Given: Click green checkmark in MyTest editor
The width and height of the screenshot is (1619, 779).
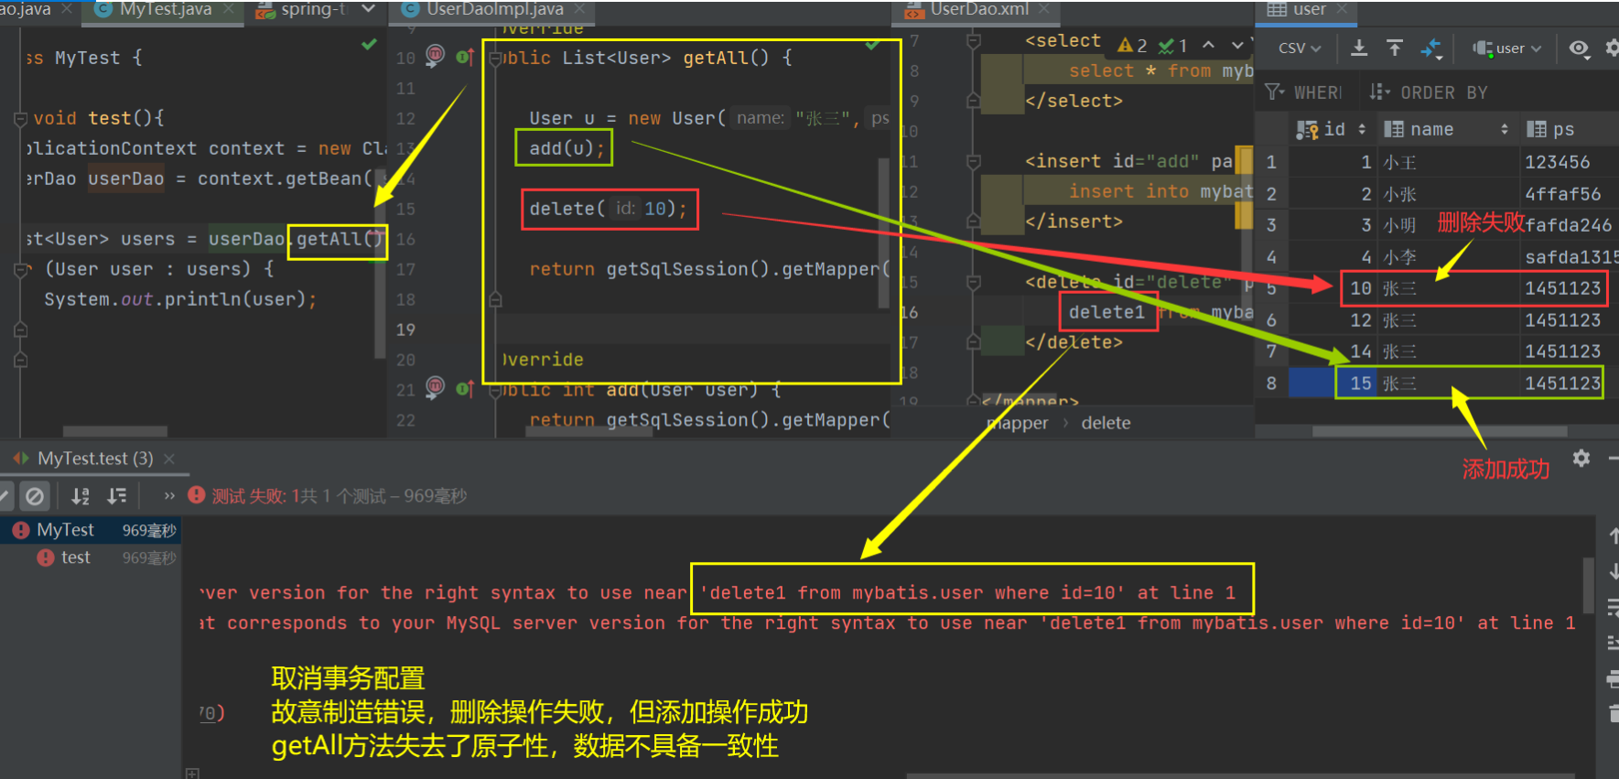Looking at the screenshot, I should coord(369,44).
